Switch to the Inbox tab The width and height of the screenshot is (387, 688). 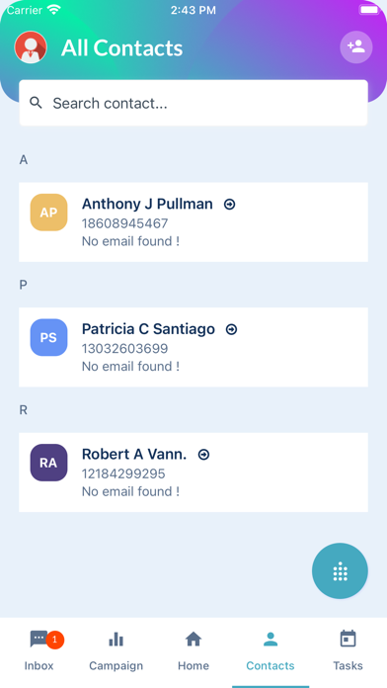coord(39,651)
